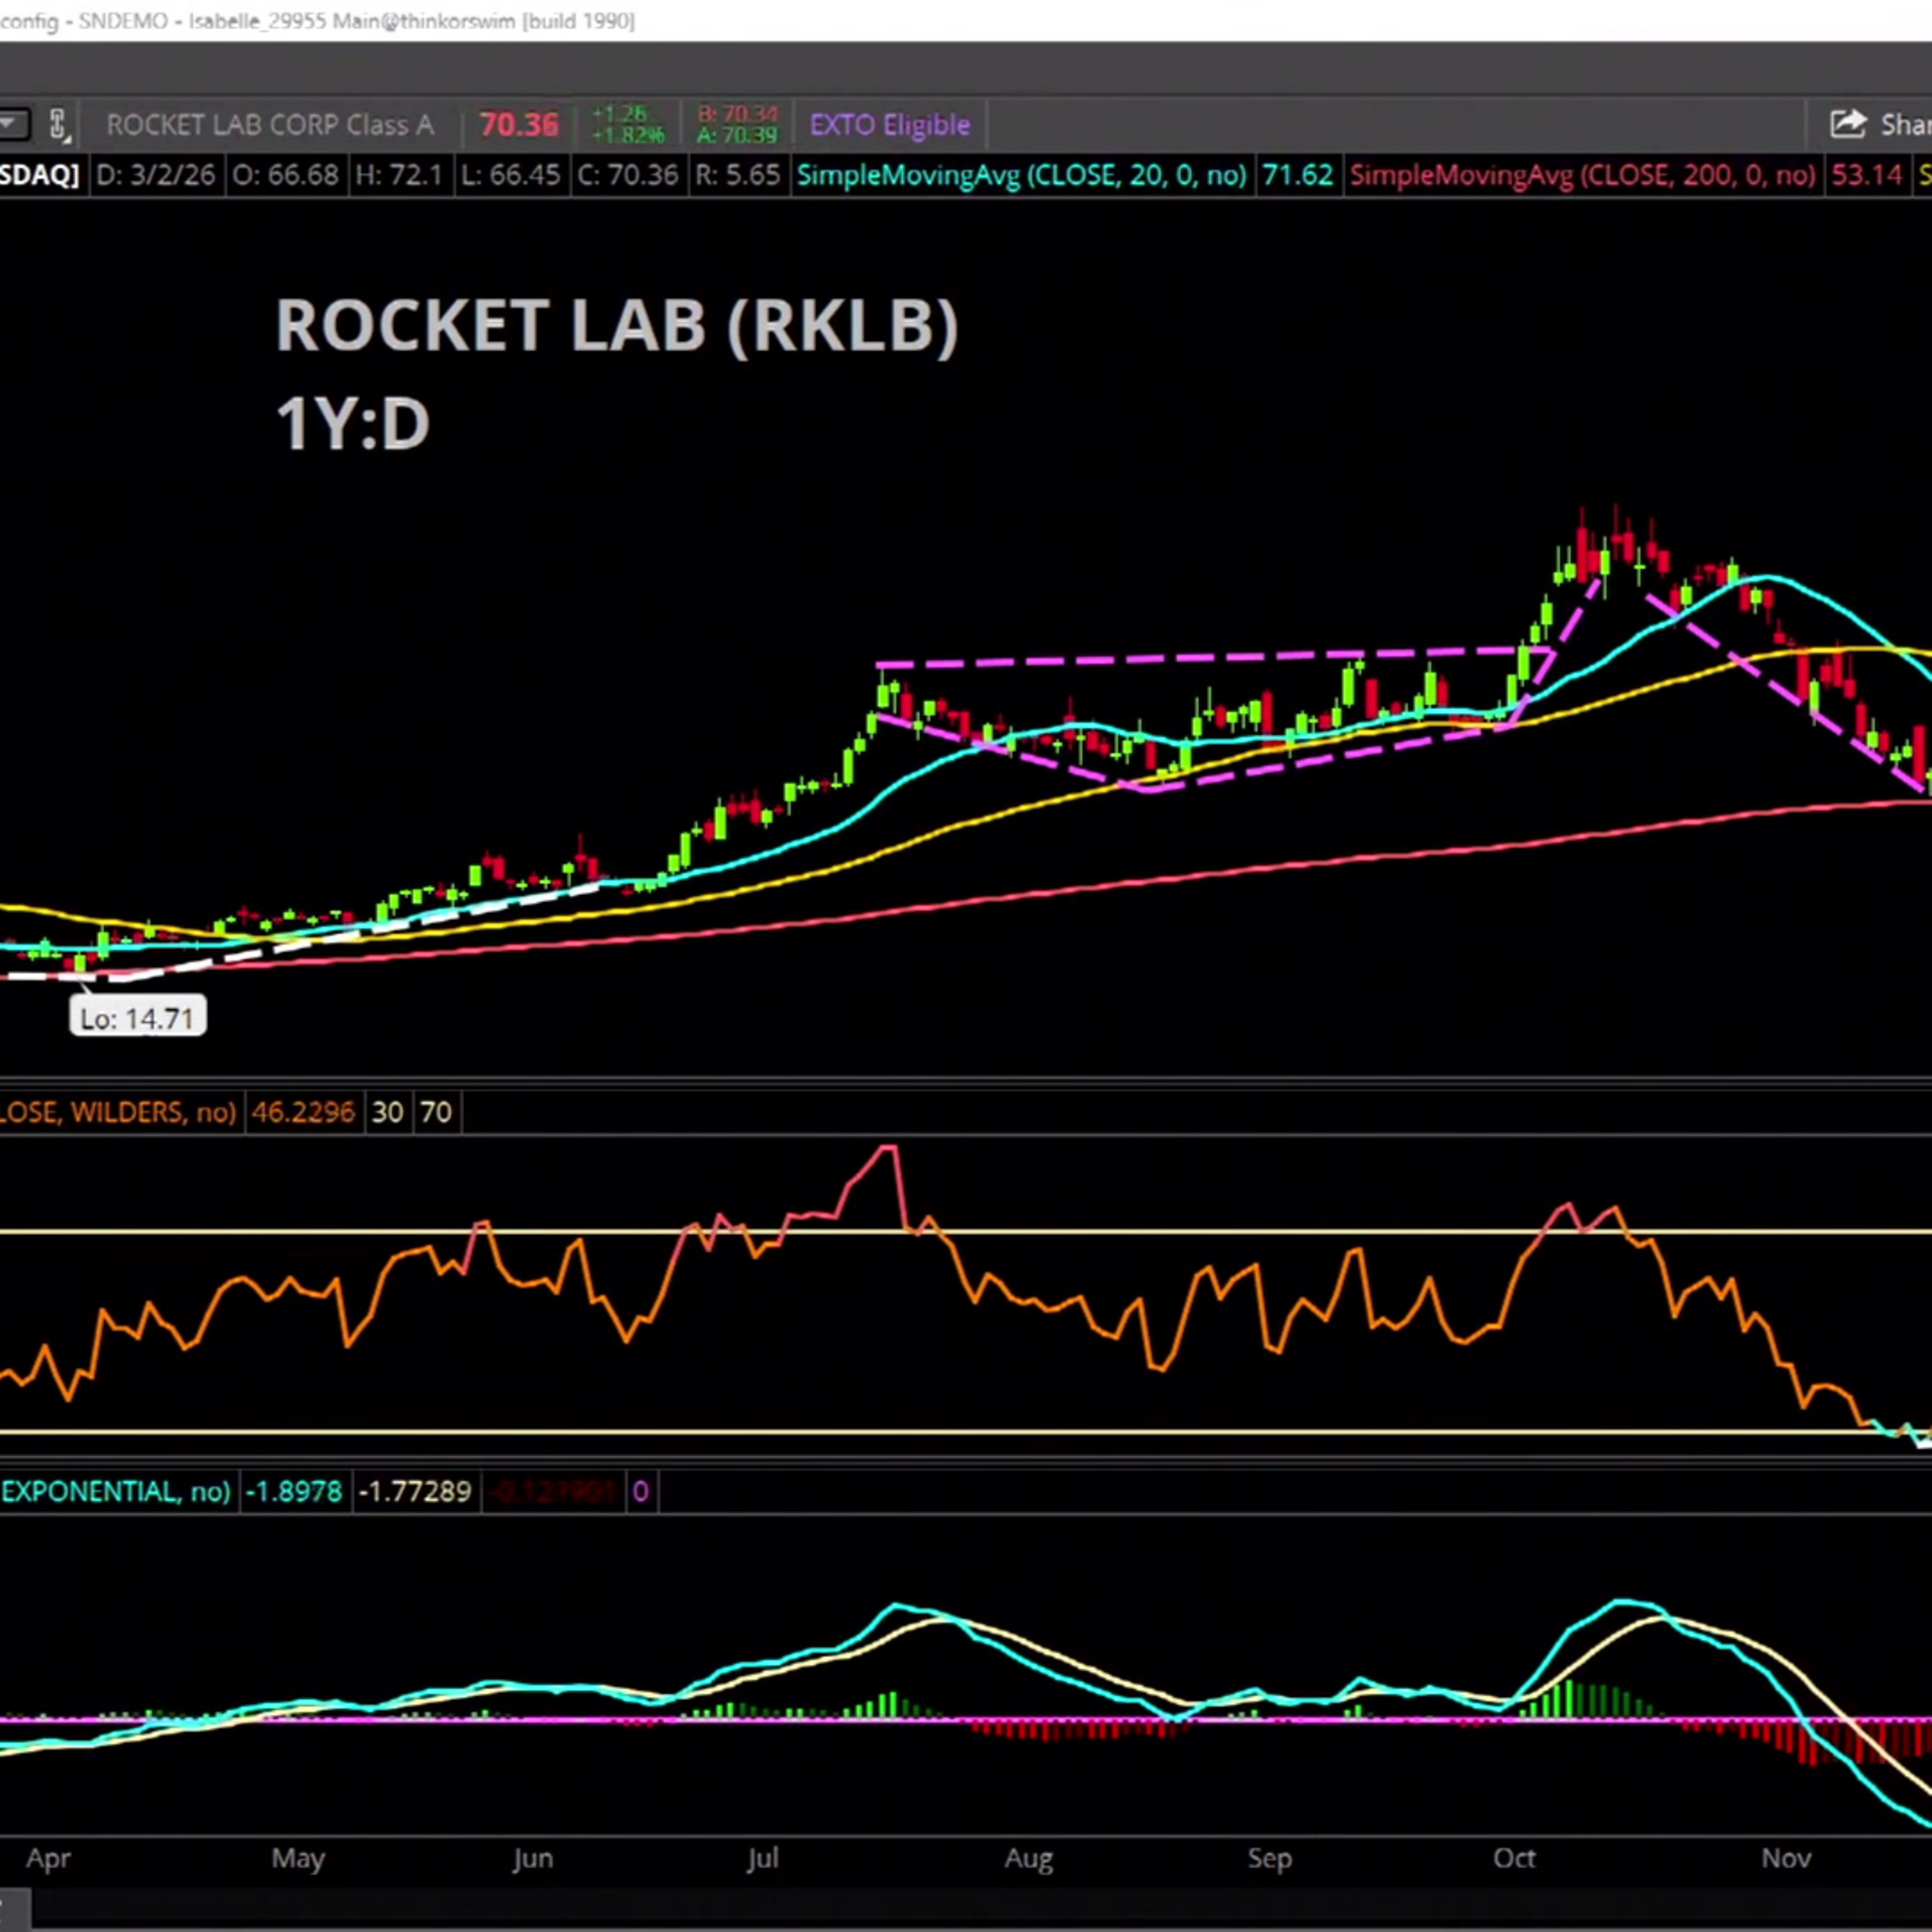Viewport: 1932px width, 1932px height.
Task: Click the MACD EXPONENTIAL study label
Action: (x=116, y=1492)
